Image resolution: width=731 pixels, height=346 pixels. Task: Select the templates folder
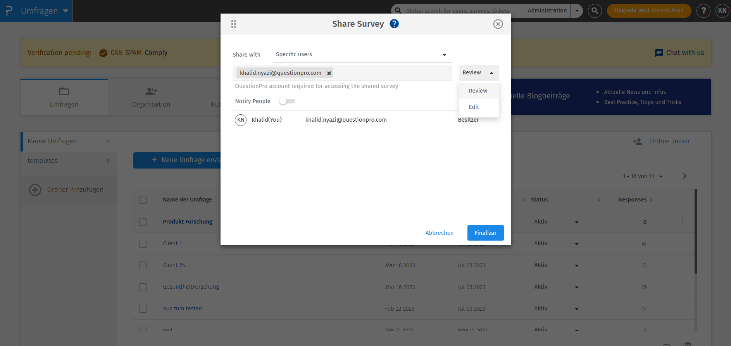(x=69, y=161)
